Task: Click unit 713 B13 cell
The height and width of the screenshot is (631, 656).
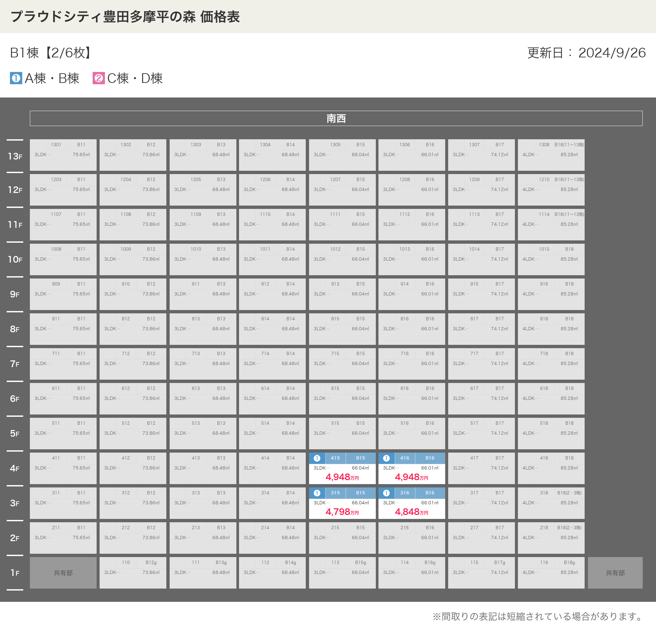Action: coord(203,364)
